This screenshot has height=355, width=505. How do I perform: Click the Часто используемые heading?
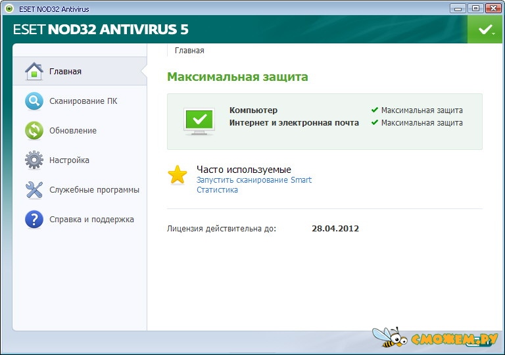click(244, 170)
